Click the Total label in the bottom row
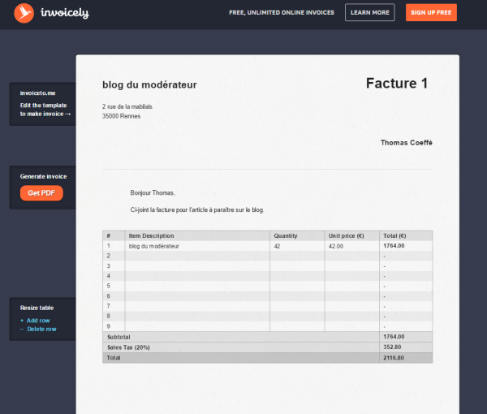 point(114,358)
